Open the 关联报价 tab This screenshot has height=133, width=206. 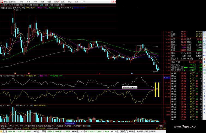pyautogui.click(x=10, y=128)
